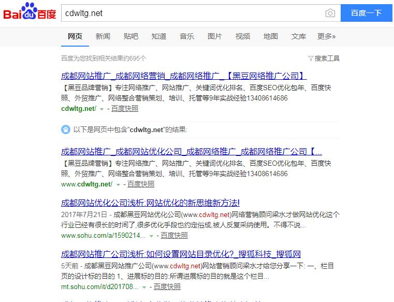Click the mt.sohu.com/it/d201708... URL

tap(100, 287)
